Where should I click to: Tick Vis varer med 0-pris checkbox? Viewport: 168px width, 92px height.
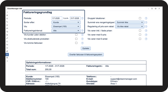pyautogui.click(x=140, y=34)
